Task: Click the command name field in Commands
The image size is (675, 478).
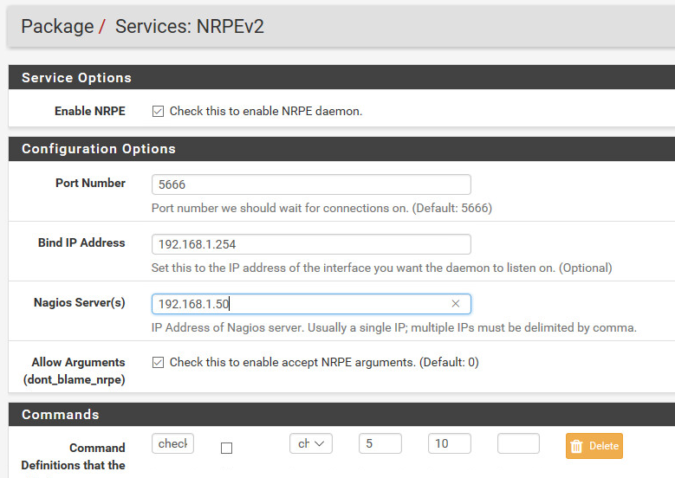Action: coord(172,443)
